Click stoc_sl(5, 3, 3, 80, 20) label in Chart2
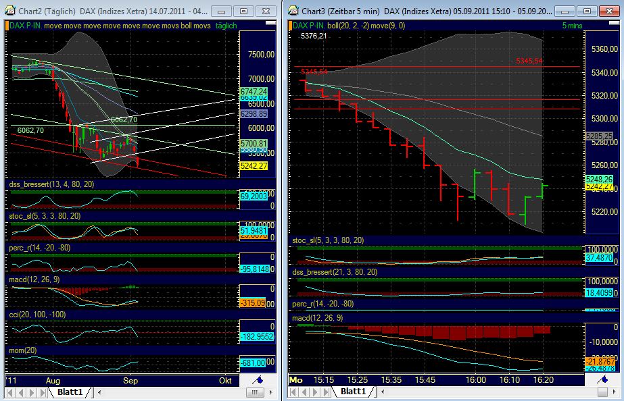The image size is (624, 401). [x=45, y=216]
